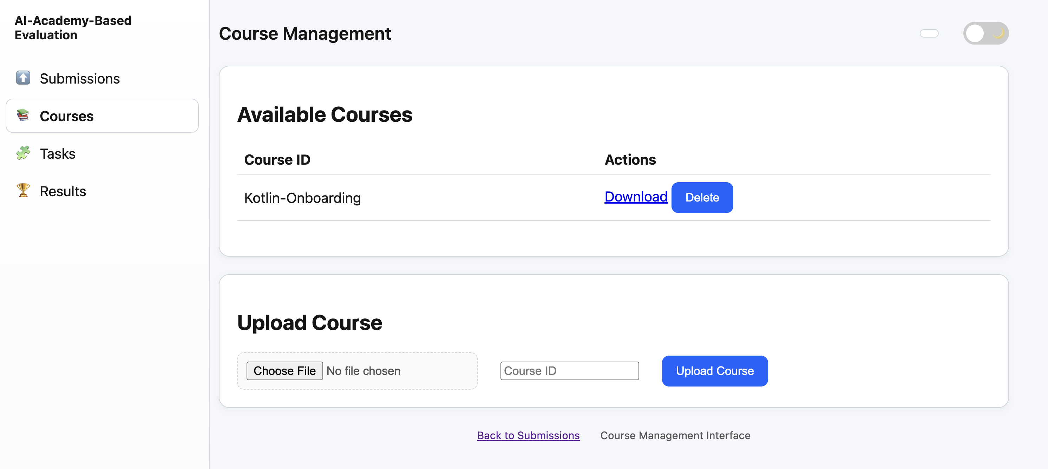Follow the Back to Submissions link

tap(528, 435)
